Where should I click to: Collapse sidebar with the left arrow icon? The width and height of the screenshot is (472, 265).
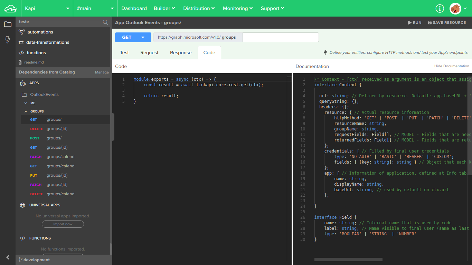point(8,257)
